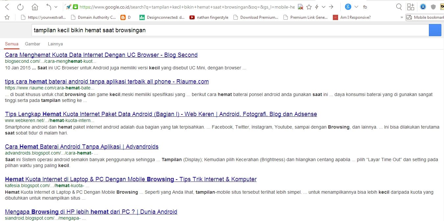Open the Lainnya tab
The width and height of the screenshot is (444, 221).
(x=55, y=44)
